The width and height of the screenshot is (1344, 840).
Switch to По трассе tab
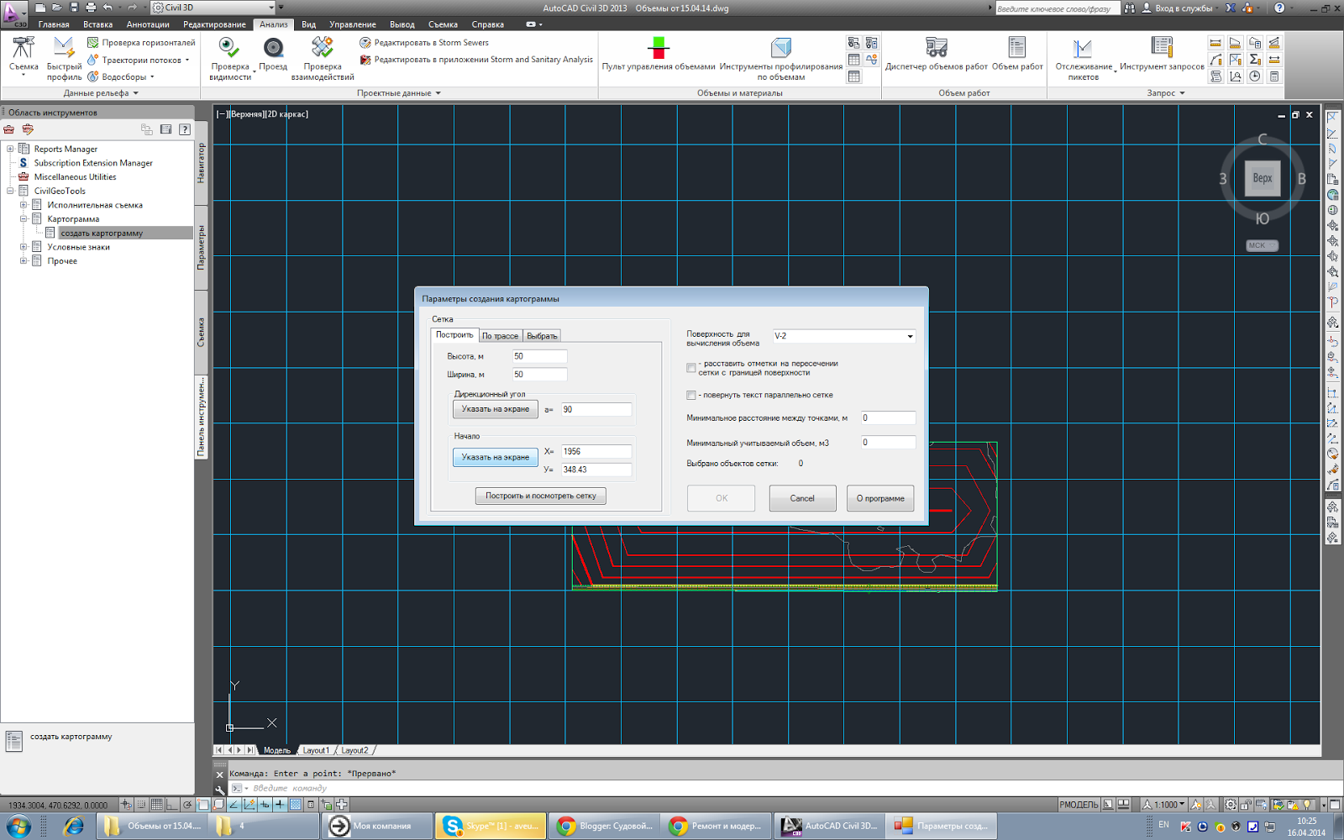point(500,336)
